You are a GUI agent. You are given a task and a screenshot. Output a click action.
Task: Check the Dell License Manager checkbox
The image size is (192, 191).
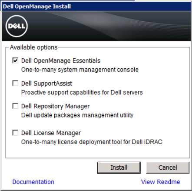point(15,133)
